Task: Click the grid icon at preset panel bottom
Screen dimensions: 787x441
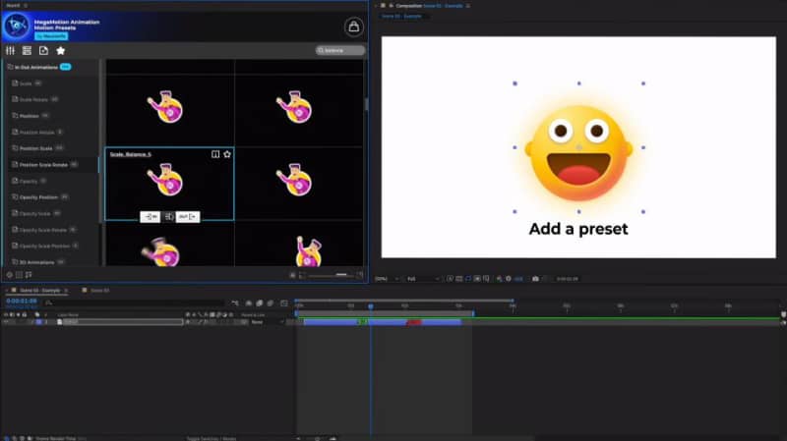Action: click(19, 275)
